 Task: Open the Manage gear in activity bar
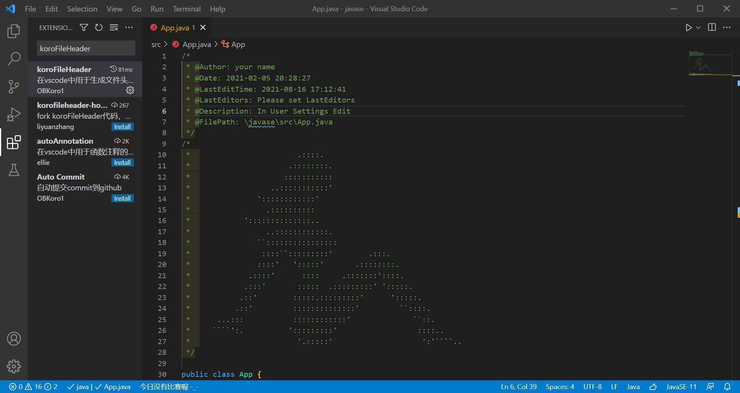click(14, 366)
